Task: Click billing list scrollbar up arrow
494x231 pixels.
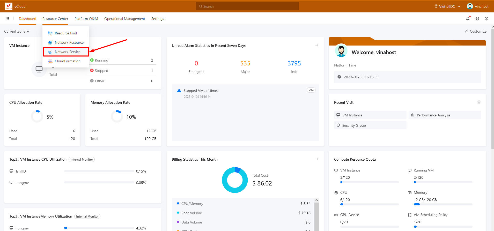Action: coord(316,200)
